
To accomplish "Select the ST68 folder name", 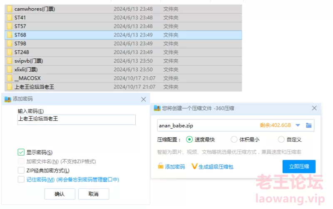I will point(20,35).
